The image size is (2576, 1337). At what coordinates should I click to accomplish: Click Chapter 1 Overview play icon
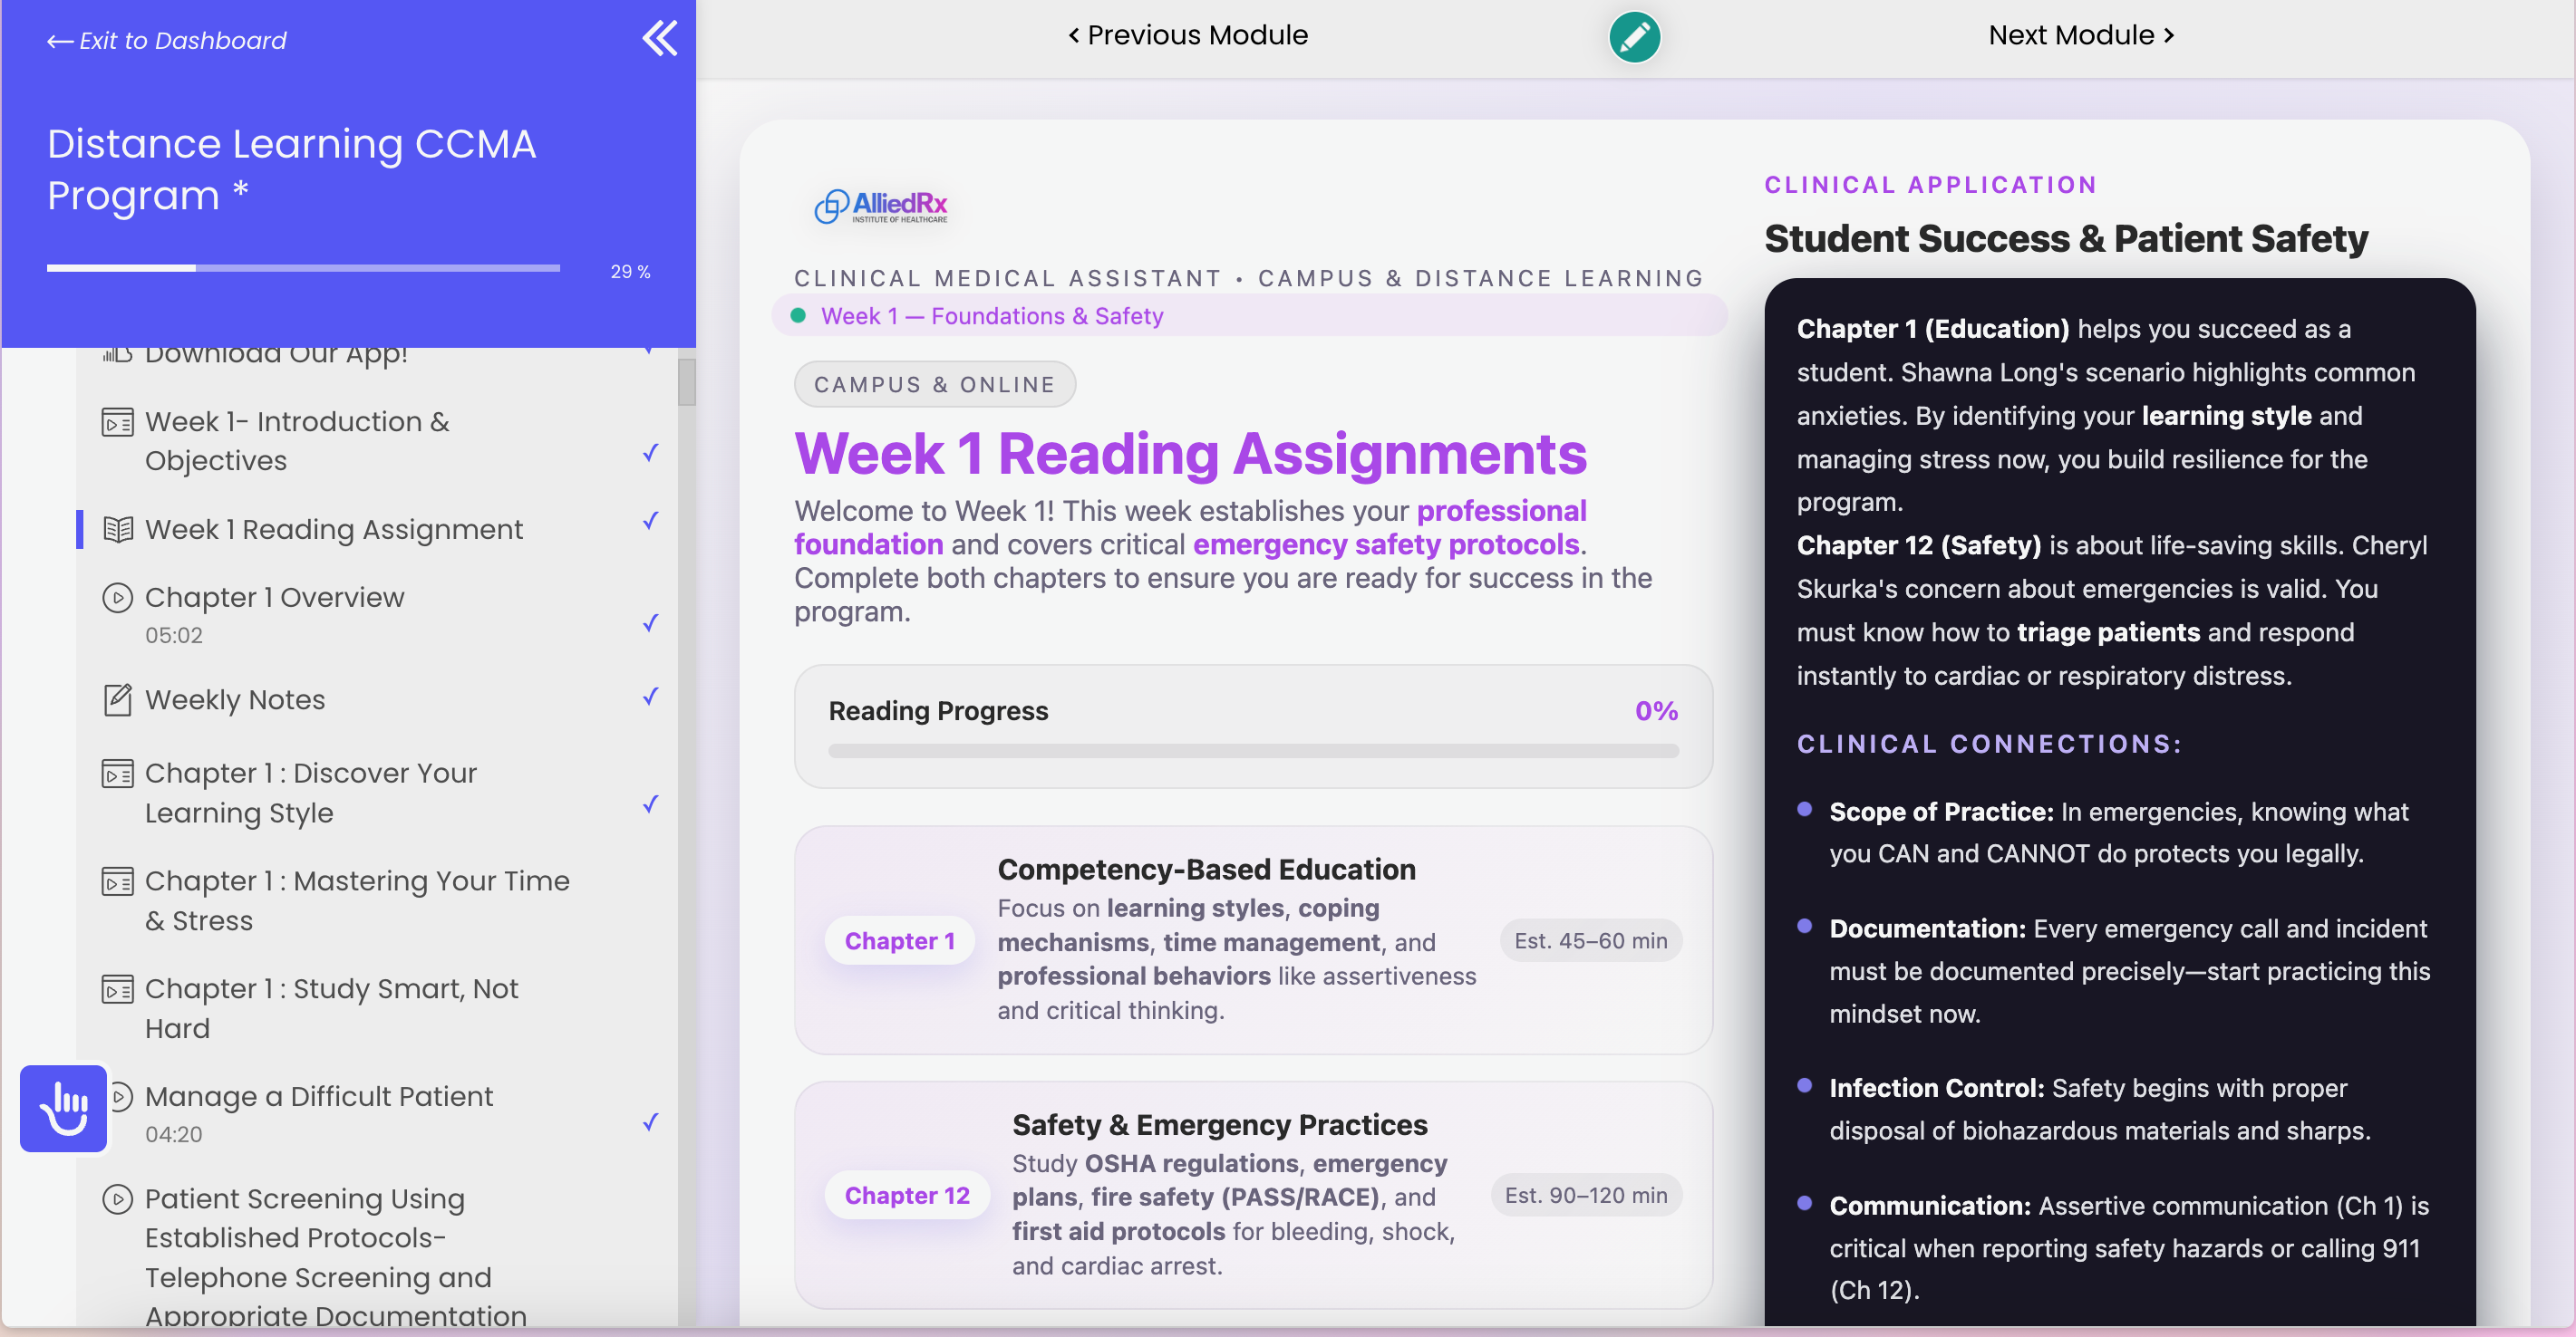[118, 598]
